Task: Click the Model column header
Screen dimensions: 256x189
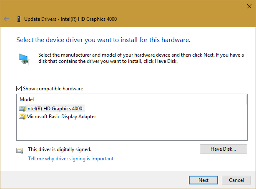Action: pyautogui.click(x=27, y=99)
